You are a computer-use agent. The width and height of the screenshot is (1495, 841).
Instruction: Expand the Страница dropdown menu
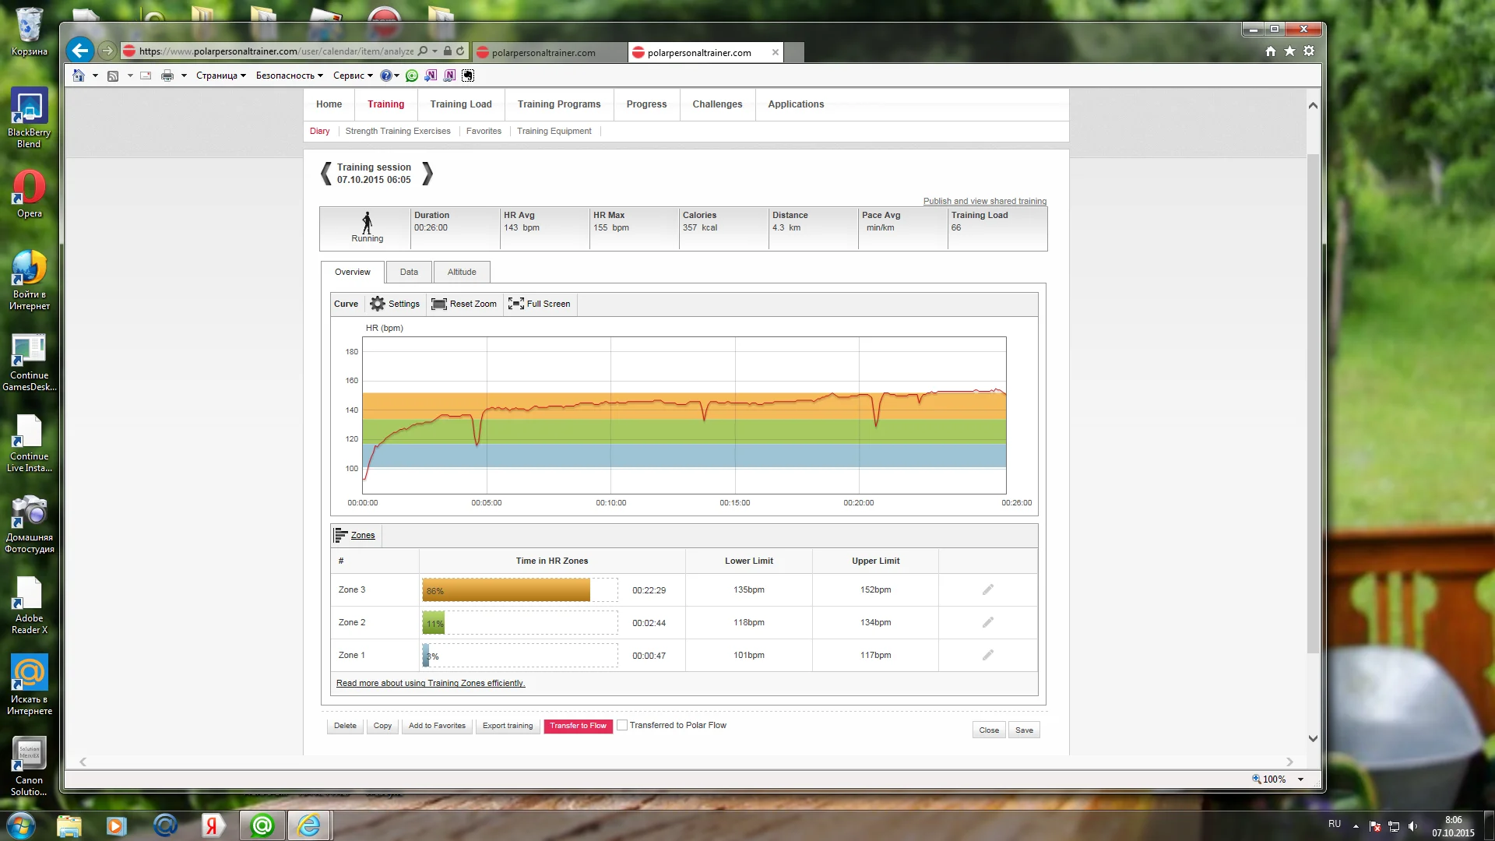220,76
